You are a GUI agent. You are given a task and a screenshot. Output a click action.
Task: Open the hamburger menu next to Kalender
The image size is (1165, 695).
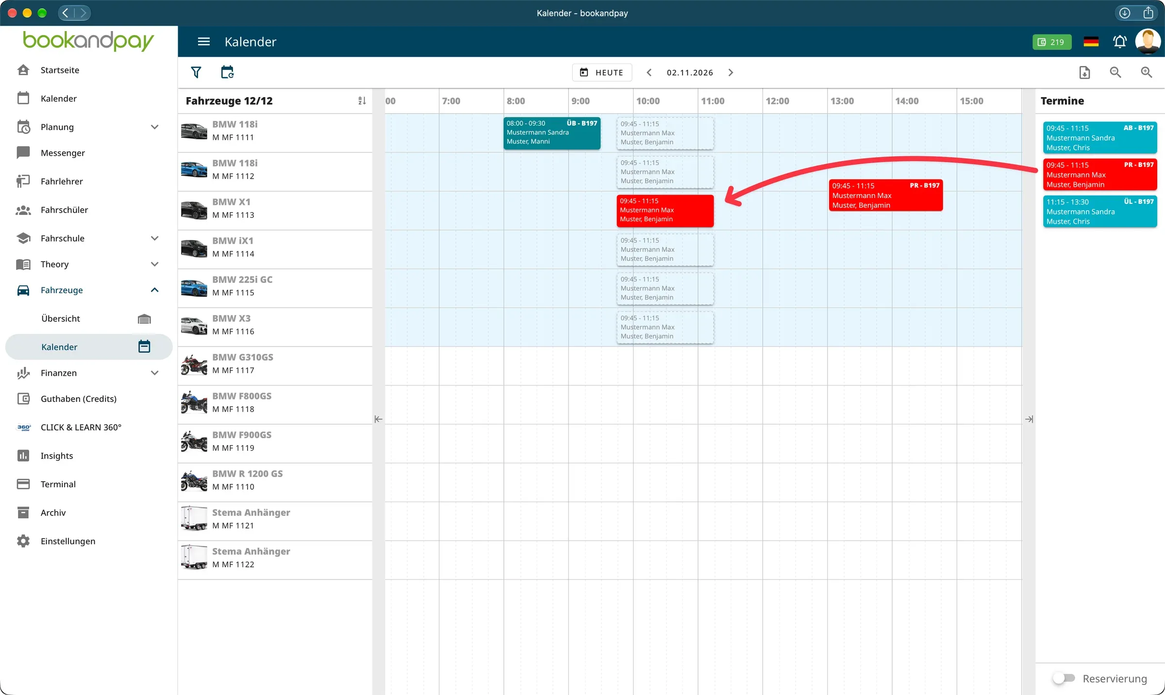click(204, 42)
